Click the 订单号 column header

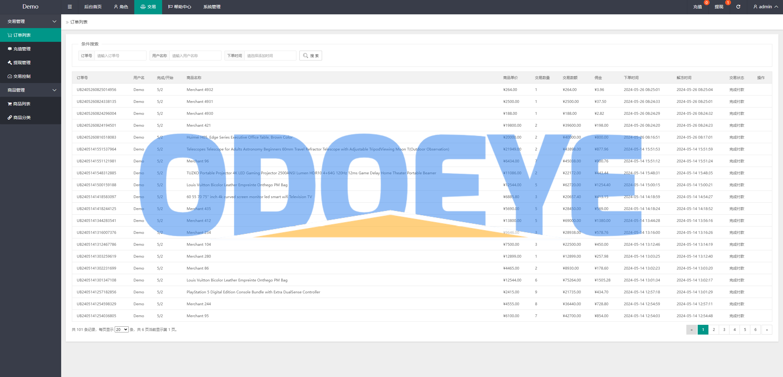[x=82, y=78]
